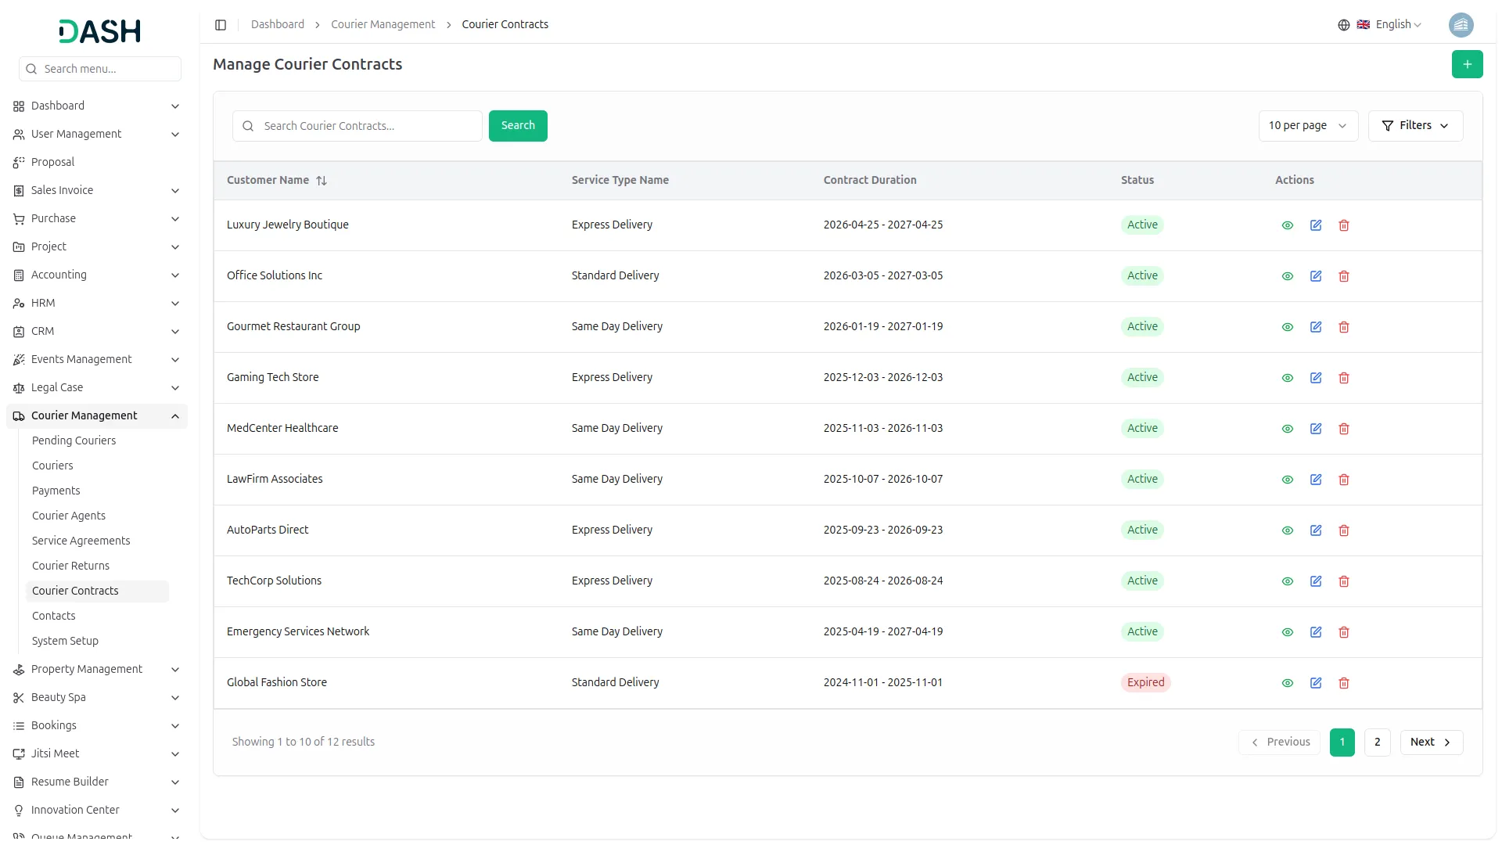
Task: Toggle the sidebar collapse icon
Action: [221, 25]
